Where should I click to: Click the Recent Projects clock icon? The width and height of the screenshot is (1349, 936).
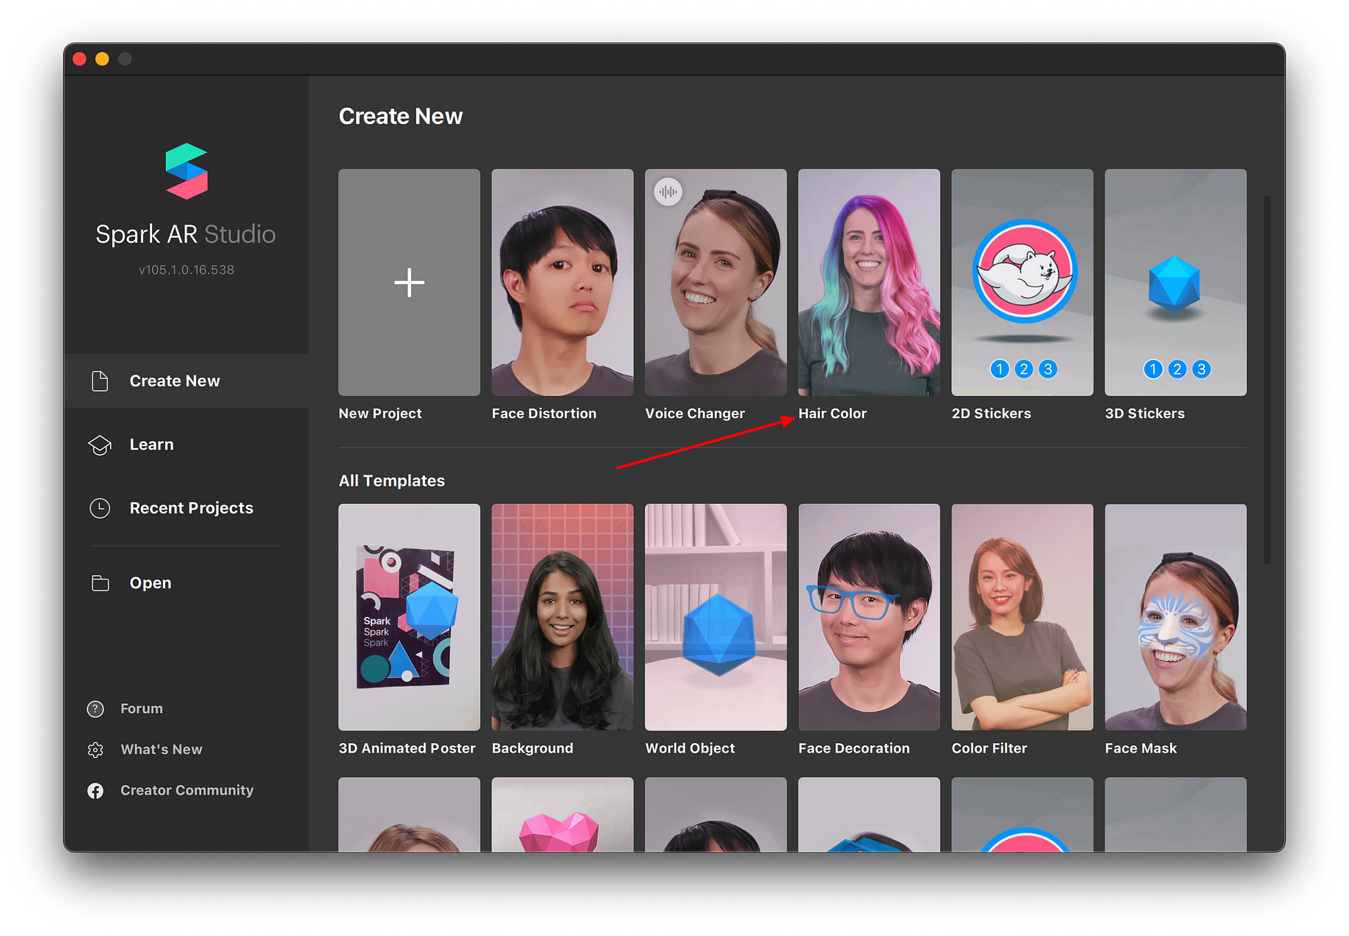[x=100, y=508]
